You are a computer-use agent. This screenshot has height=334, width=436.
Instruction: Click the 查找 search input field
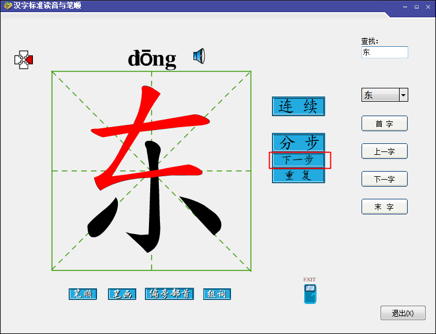click(x=385, y=53)
